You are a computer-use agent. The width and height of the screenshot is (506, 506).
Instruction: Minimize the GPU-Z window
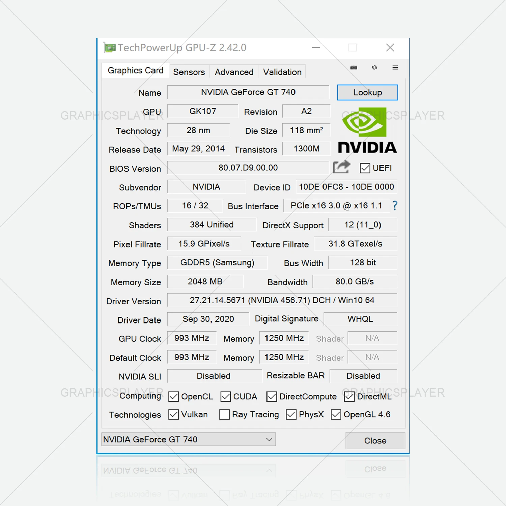(316, 48)
